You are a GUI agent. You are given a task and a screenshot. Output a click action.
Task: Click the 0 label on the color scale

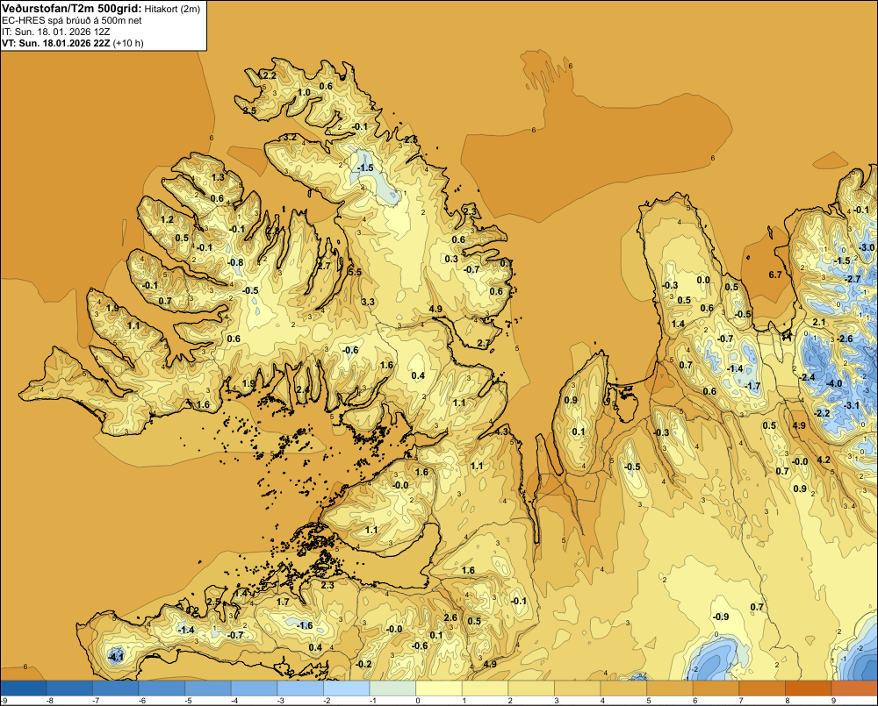(x=418, y=701)
